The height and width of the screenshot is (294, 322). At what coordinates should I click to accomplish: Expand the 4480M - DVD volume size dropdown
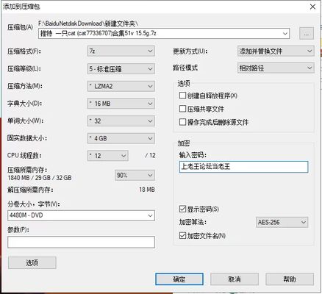tap(81, 215)
